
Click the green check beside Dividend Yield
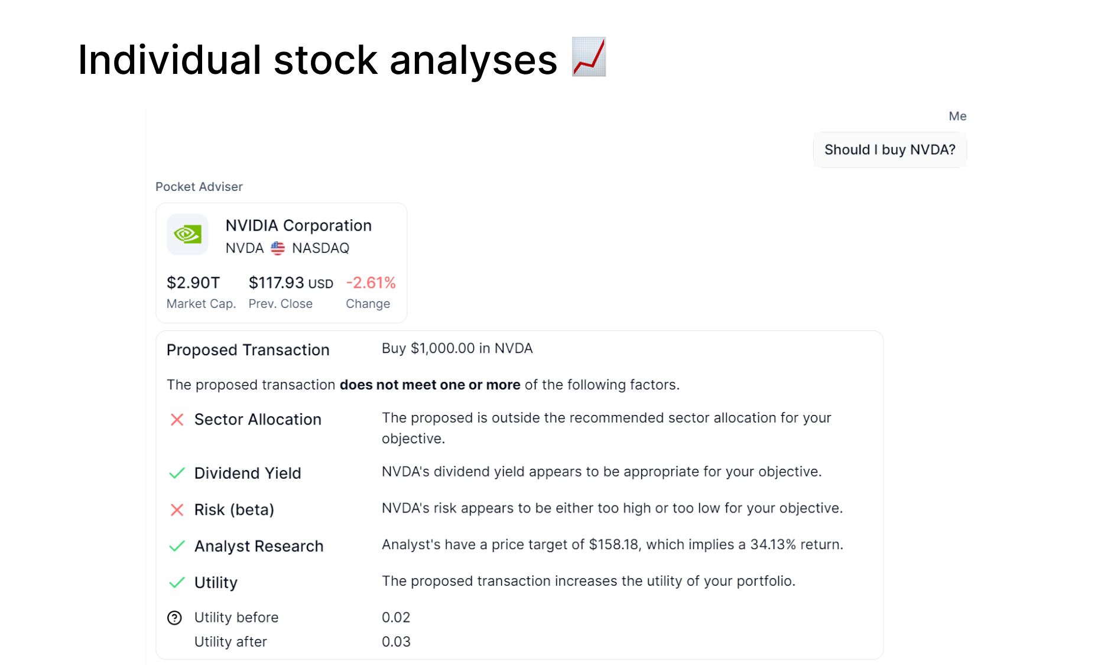[x=177, y=473]
